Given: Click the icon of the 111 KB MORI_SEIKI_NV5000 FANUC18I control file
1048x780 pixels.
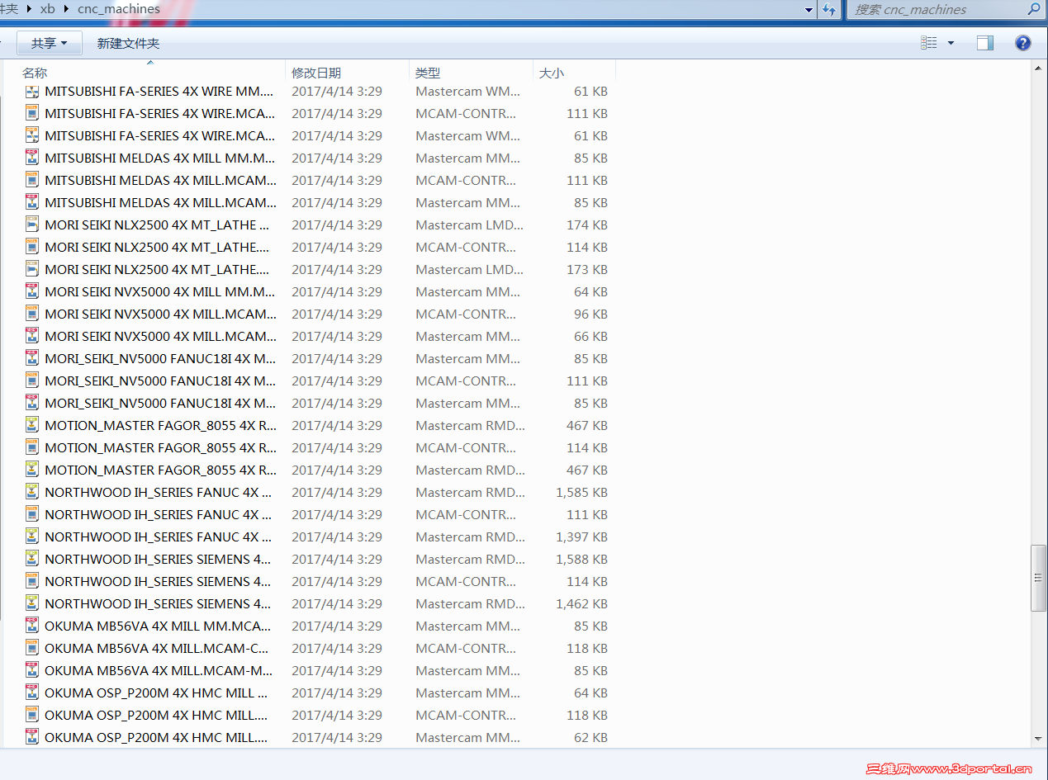Looking at the screenshot, I should [31, 381].
